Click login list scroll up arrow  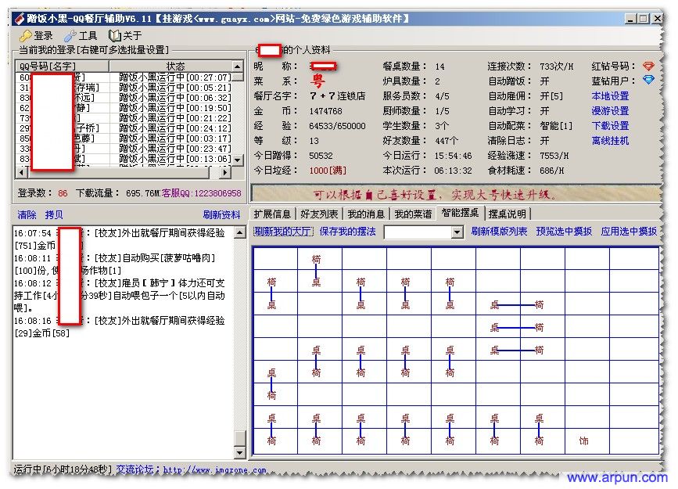238,67
